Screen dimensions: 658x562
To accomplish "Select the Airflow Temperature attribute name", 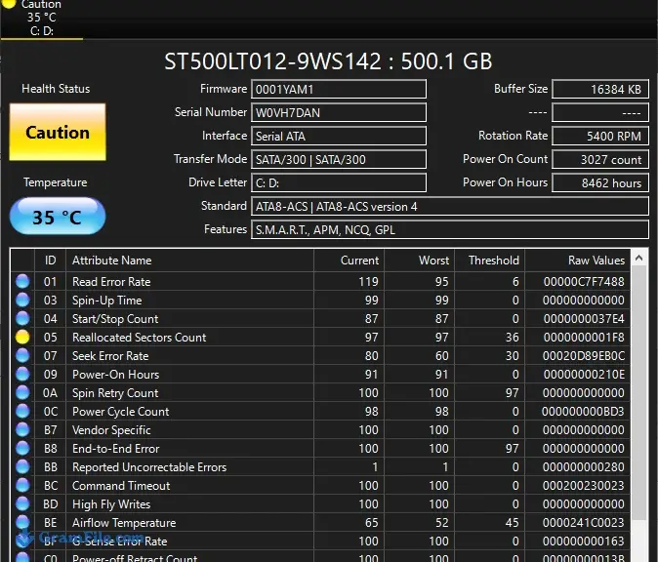I will (124, 523).
